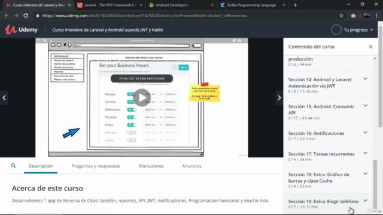Viewport: 383px width, 215px height.
Task: Select the Descripción tab
Action: point(41,166)
